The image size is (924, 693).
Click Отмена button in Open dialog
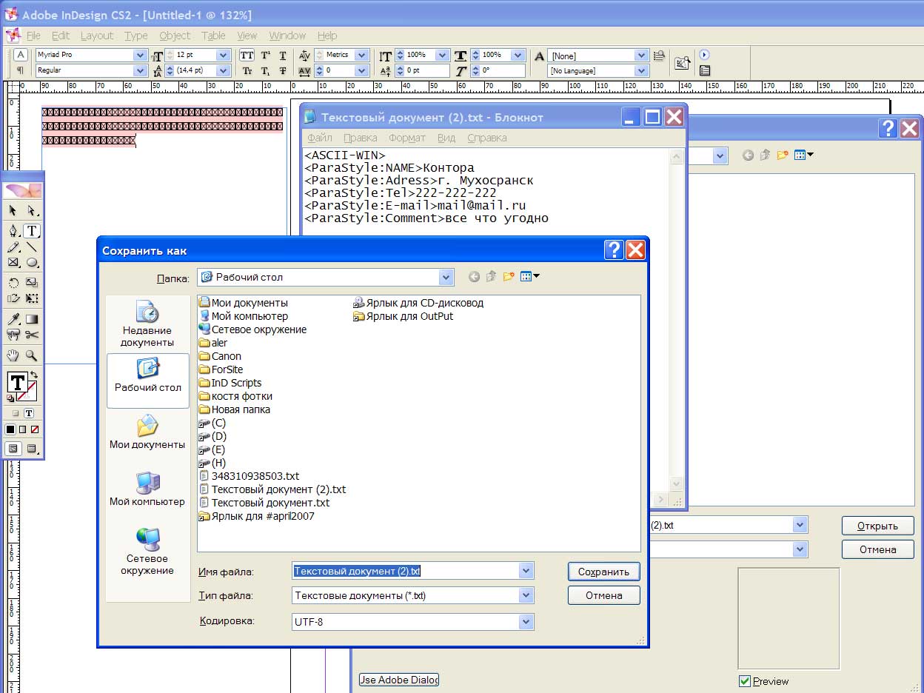[877, 549]
